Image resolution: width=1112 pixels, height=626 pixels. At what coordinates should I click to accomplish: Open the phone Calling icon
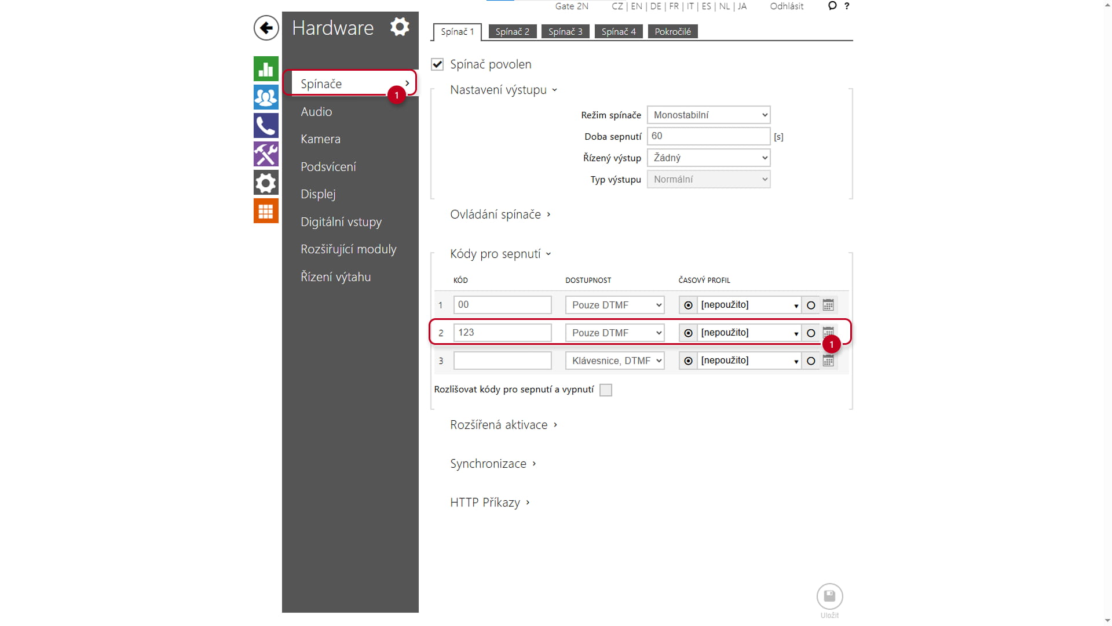266,126
